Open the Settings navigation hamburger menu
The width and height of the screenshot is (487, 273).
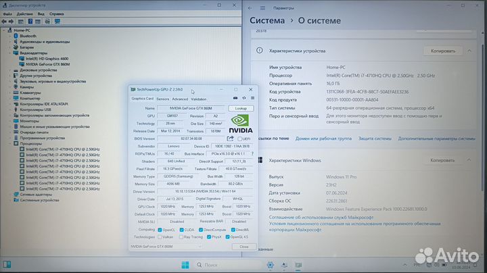pyautogui.click(x=262, y=8)
